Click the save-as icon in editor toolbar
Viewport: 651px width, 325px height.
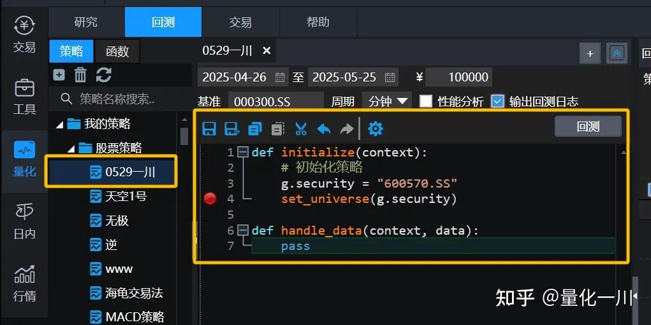[x=231, y=128]
